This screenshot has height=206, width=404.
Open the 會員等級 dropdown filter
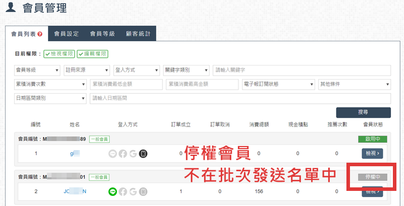point(37,71)
